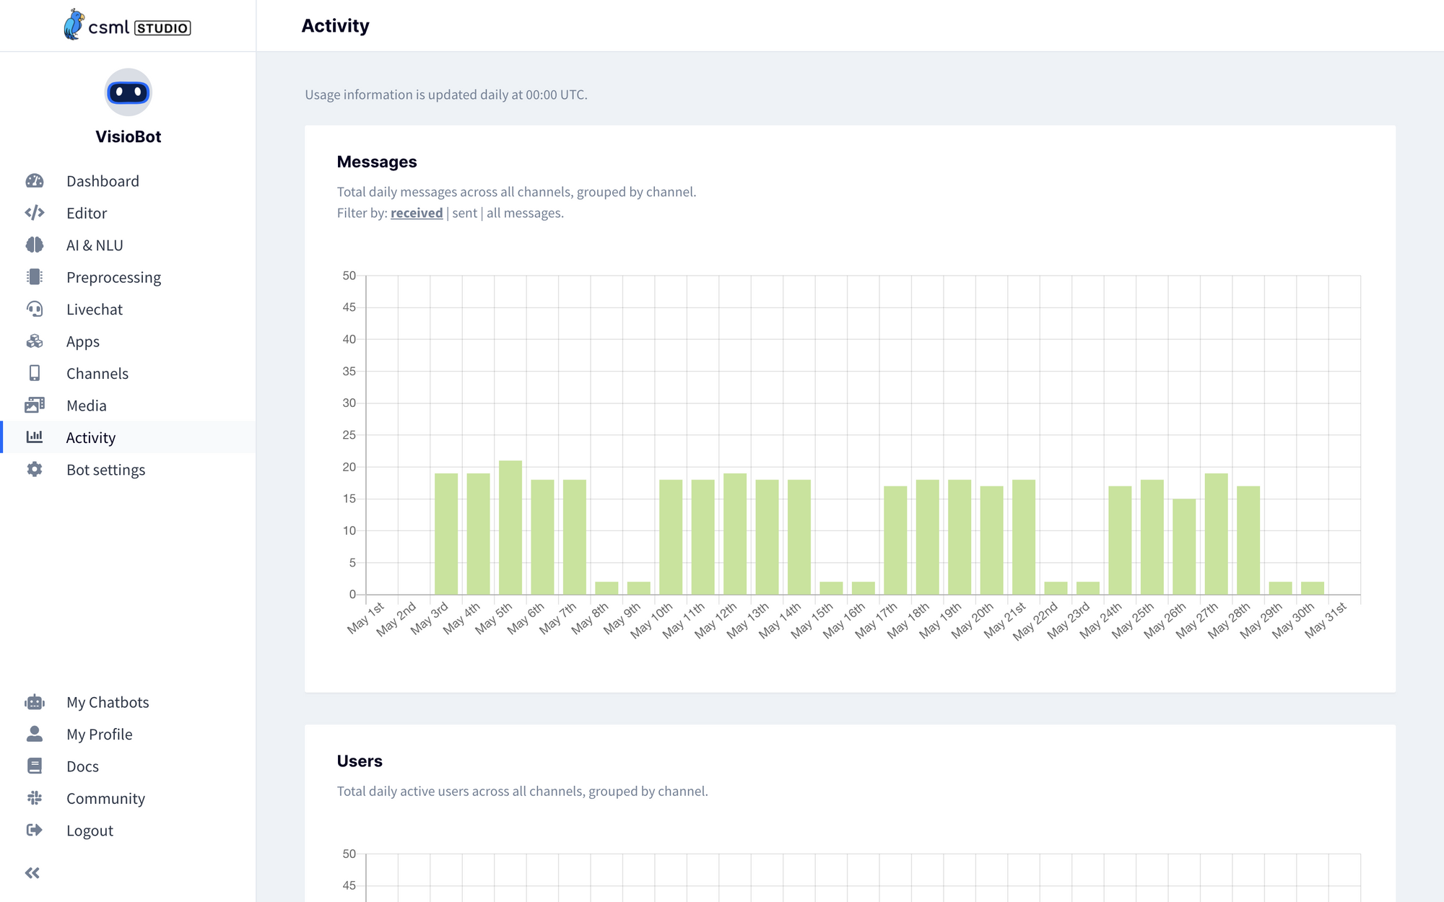Show all messages filter

pyautogui.click(x=523, y=213)
